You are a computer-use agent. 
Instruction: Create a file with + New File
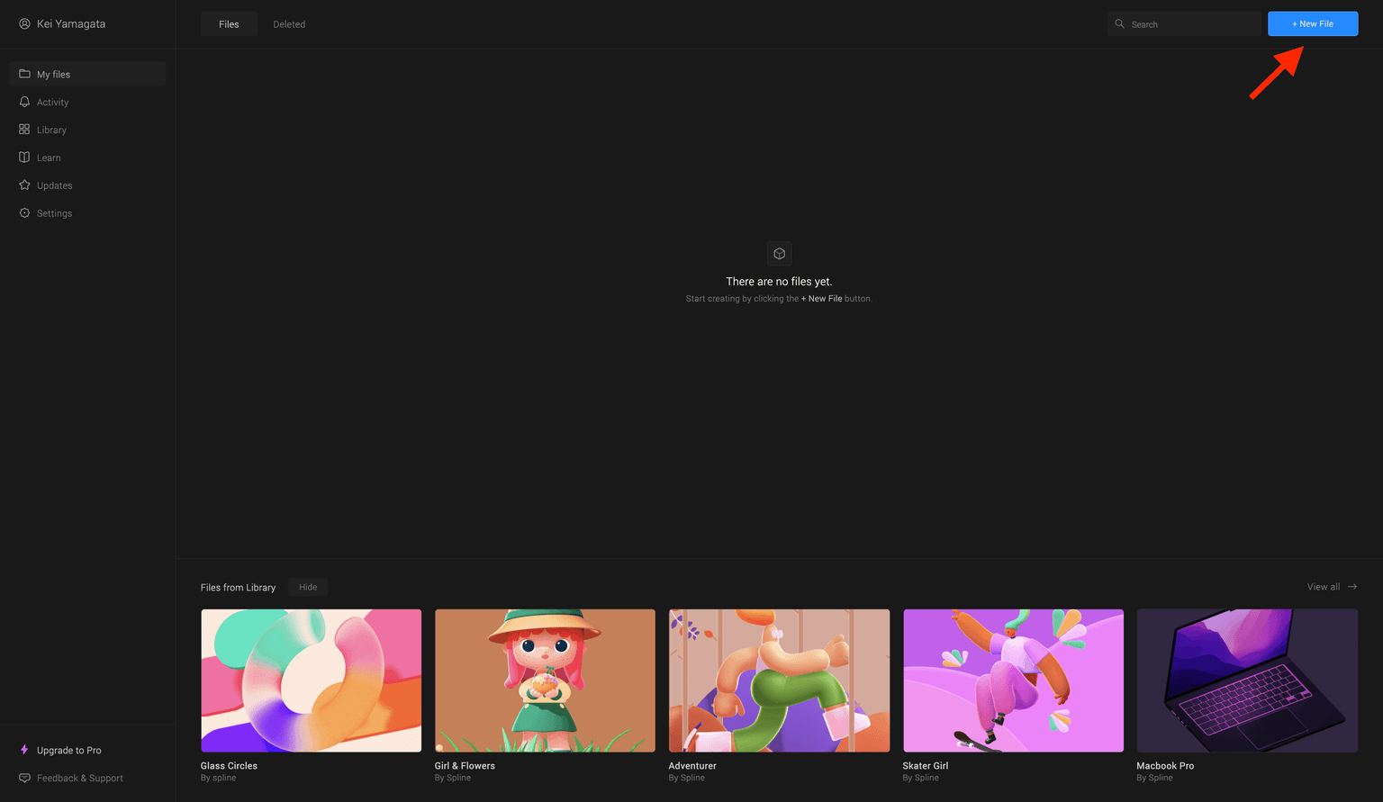tap(1313, 24)
